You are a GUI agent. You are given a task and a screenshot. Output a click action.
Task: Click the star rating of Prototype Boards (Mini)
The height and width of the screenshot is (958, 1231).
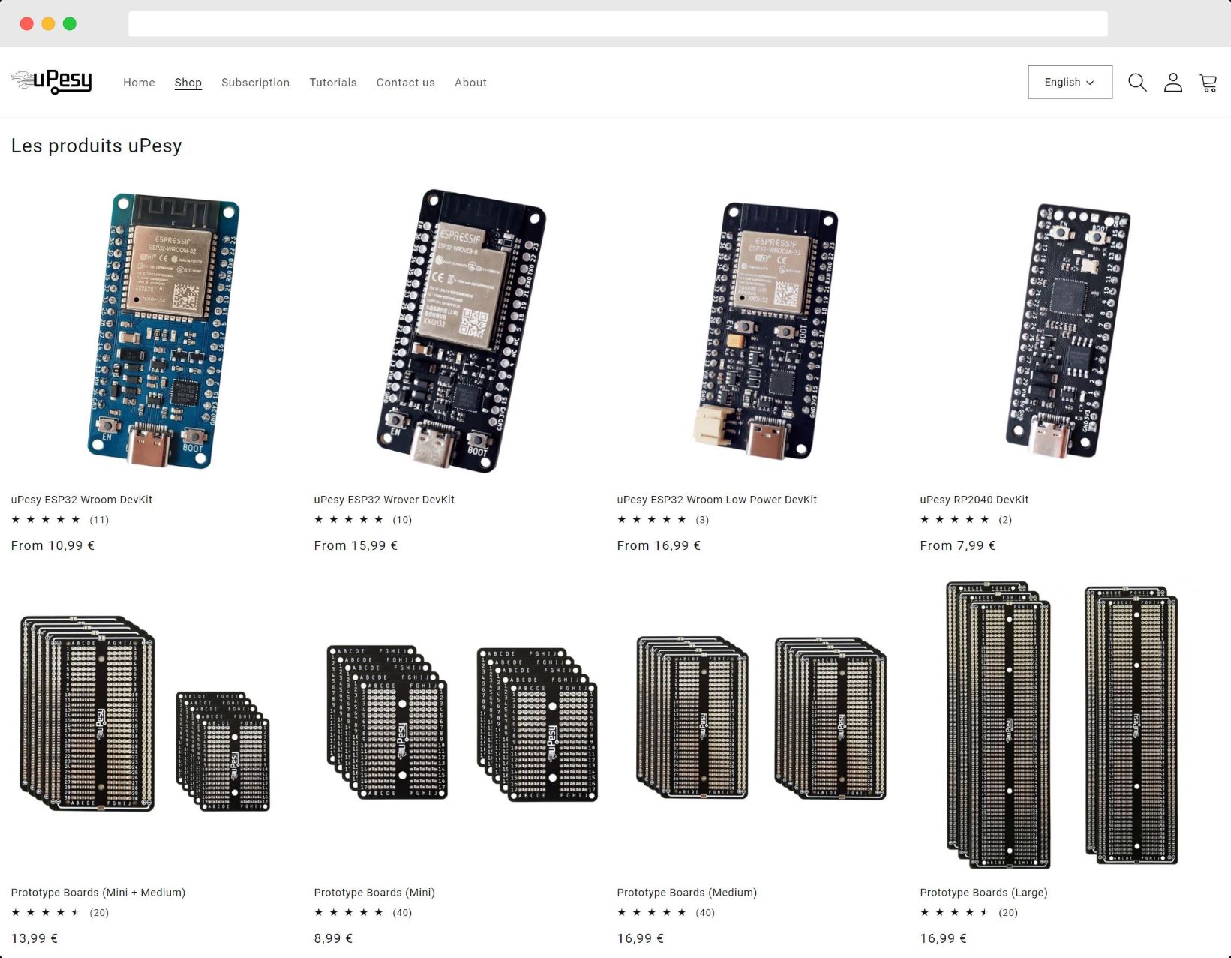[349, 913]
